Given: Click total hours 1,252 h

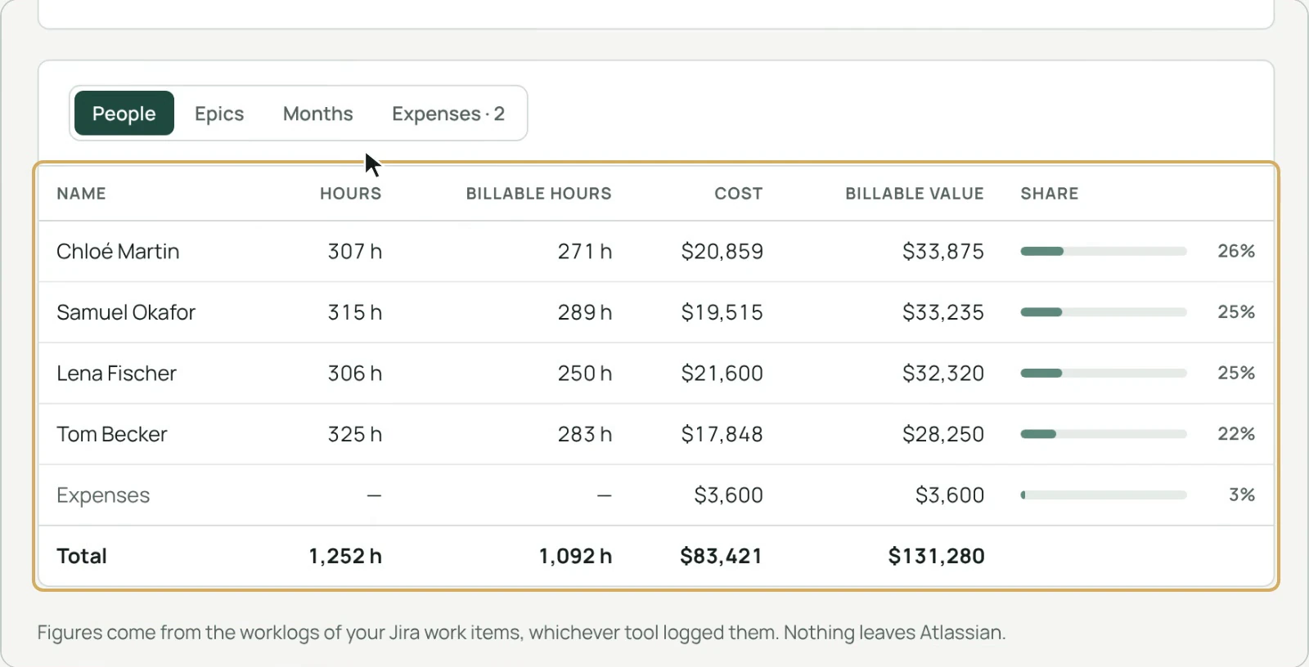Looking at the screenshot, I should pos(345,557).
